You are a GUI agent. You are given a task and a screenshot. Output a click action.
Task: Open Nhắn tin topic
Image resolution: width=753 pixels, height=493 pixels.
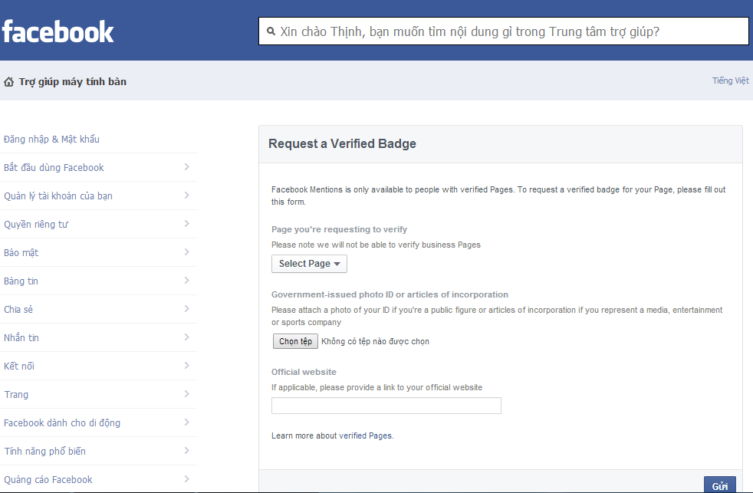click(x=21, y=337)
